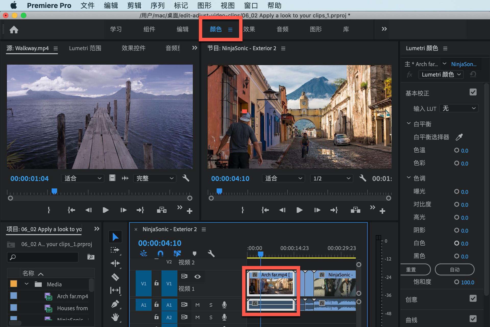Open Source monitor wrench settings
The image size is (490, 327).
186,178
